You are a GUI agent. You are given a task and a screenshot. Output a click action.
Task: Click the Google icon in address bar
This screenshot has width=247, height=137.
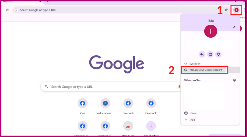16,10
